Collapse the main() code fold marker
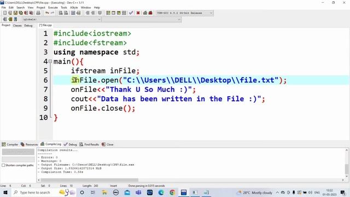 click(x=50, y=61)
